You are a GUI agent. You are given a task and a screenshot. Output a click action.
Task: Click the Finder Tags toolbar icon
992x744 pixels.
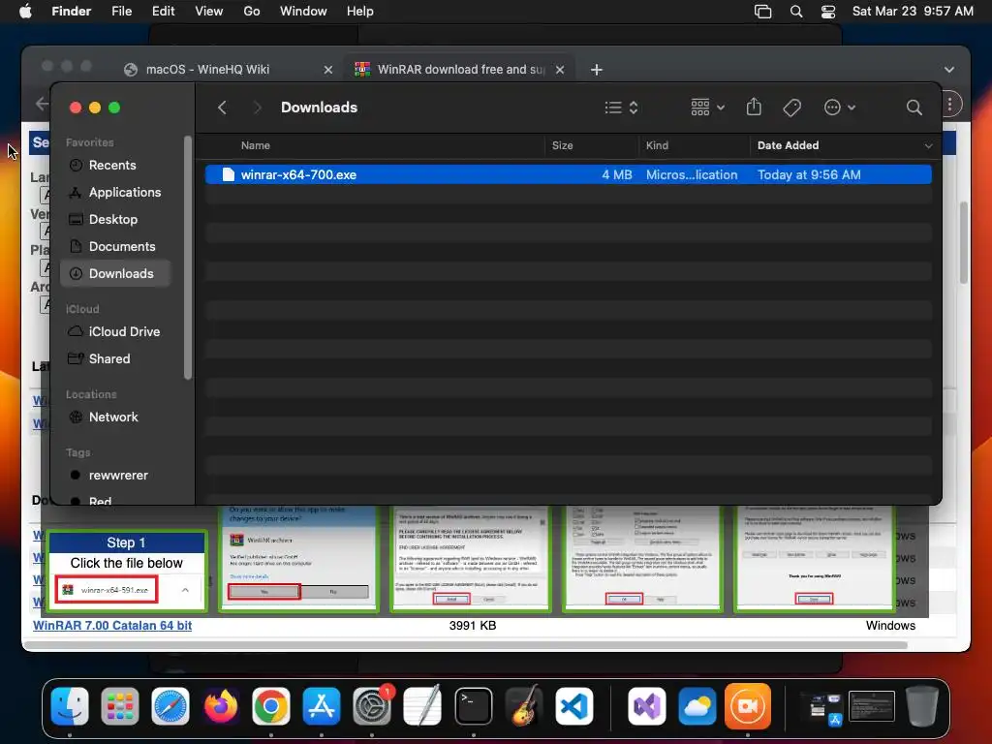(792, 108)
